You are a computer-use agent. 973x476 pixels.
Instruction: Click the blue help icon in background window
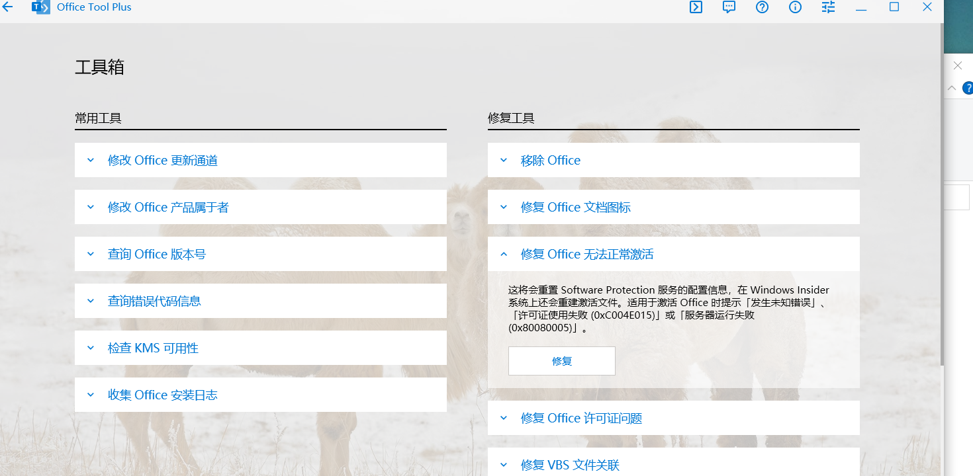click(968, 87)
